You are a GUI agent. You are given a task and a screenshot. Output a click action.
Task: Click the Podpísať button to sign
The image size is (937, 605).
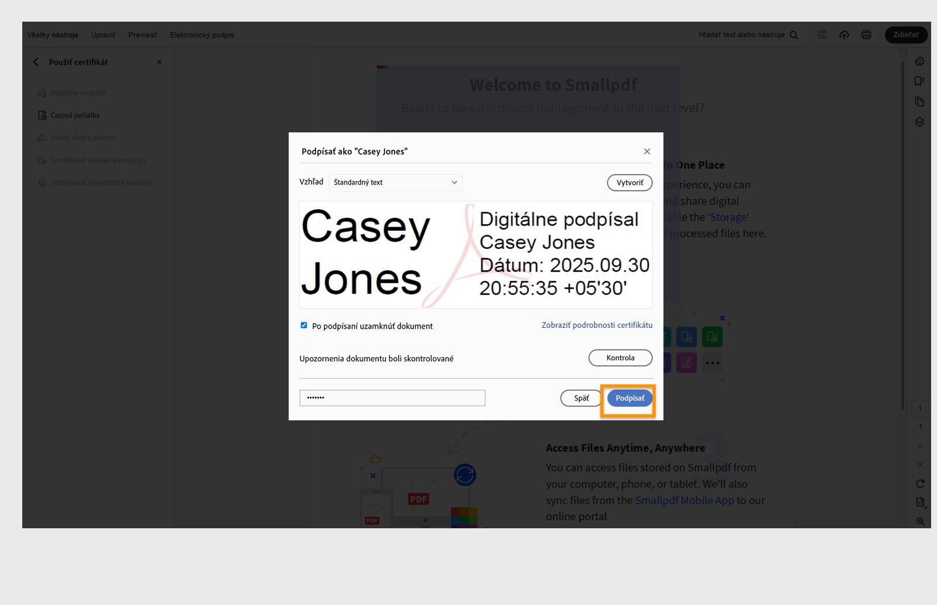(x=630, y=398)
